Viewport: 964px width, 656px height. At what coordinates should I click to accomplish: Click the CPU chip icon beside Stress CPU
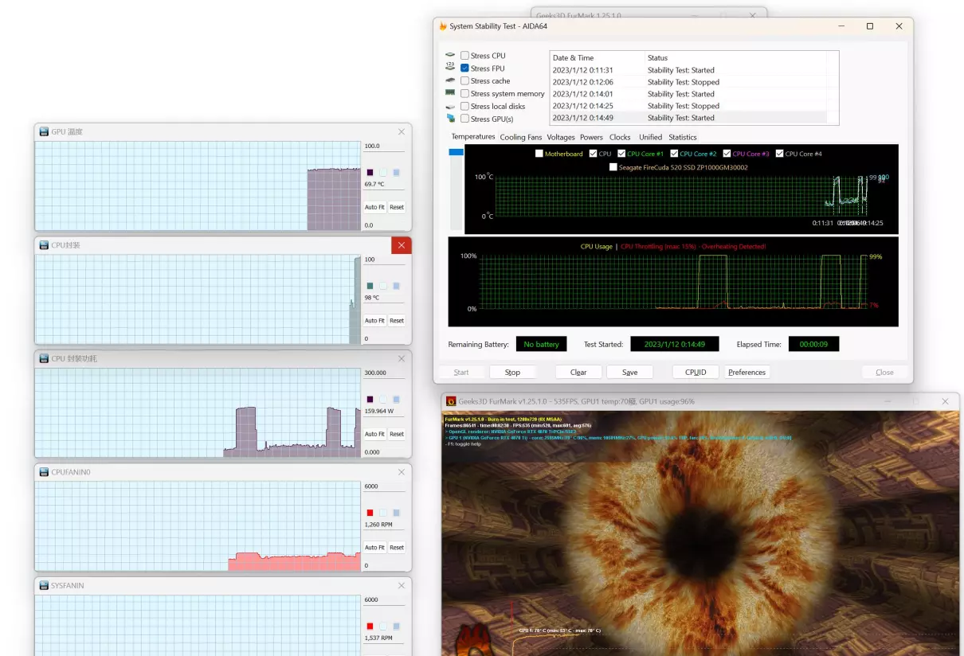(450, 56)
